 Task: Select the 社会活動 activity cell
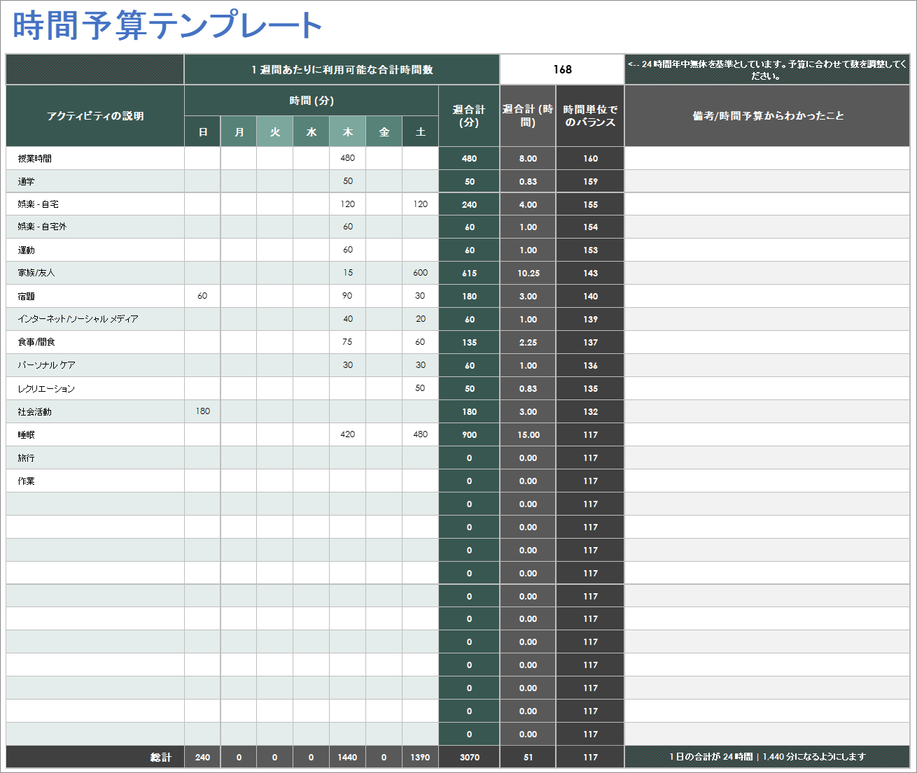click(x=95, y=411)
